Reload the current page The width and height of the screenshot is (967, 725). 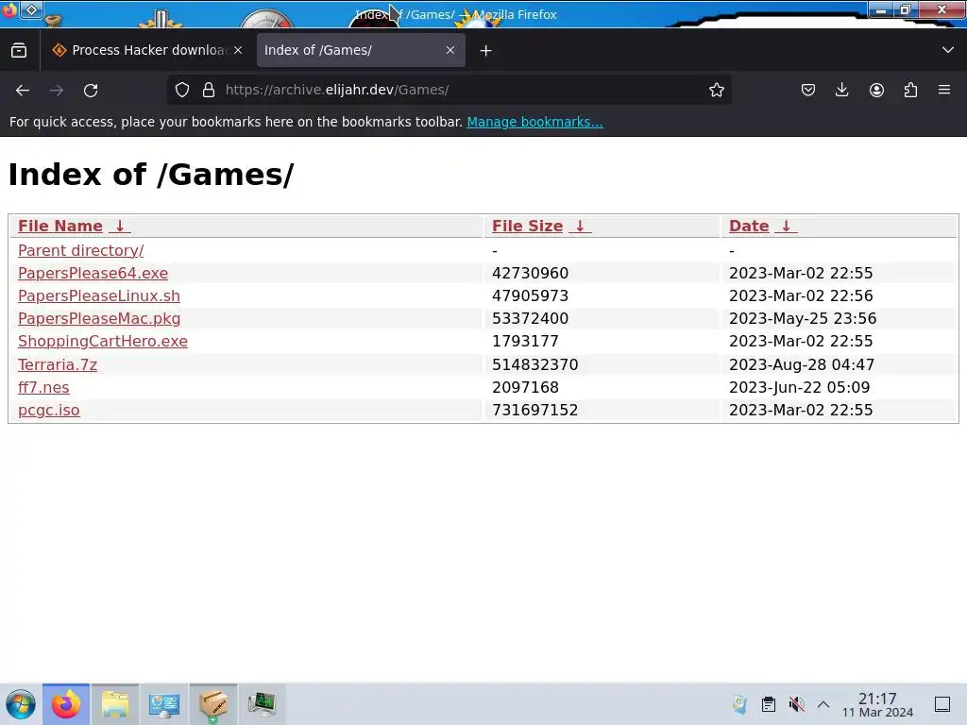91,90
